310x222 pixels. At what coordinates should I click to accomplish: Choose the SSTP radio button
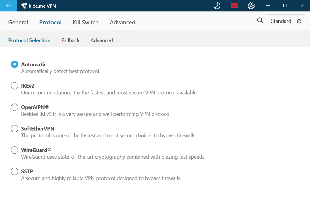14,171
